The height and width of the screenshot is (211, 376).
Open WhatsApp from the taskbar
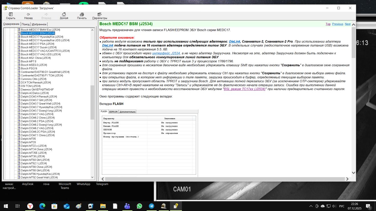click(x=139, y=206)
